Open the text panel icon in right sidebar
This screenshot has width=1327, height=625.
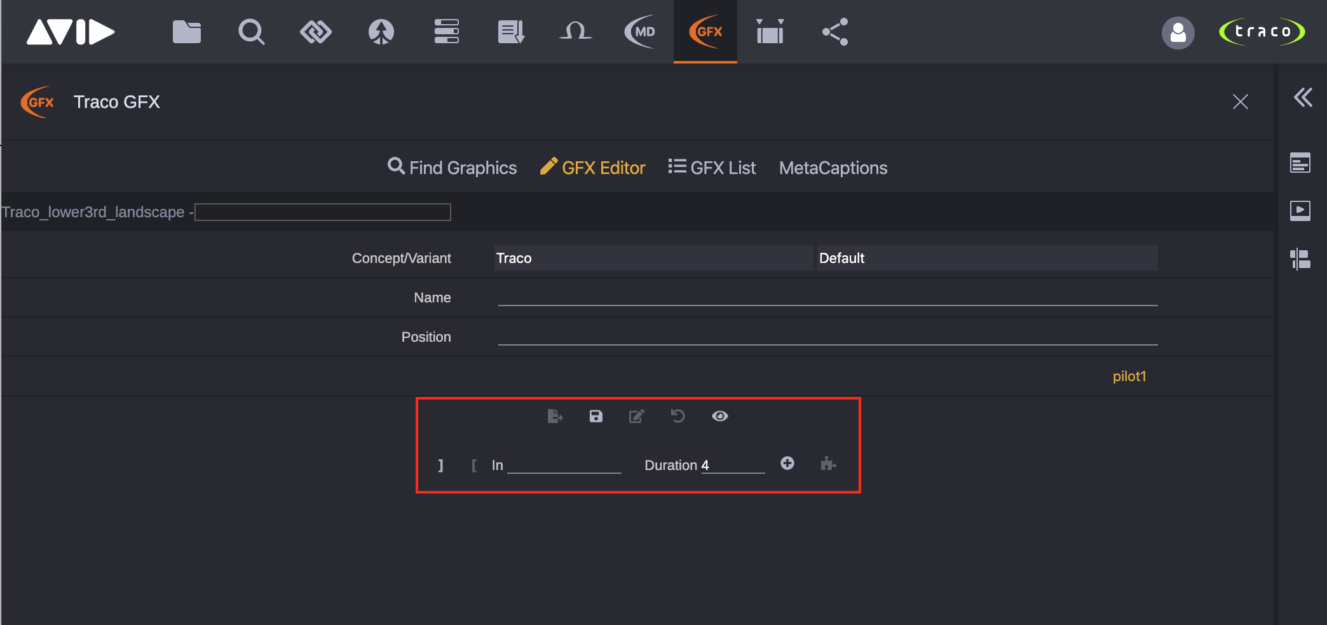[x=1300, y=163]
